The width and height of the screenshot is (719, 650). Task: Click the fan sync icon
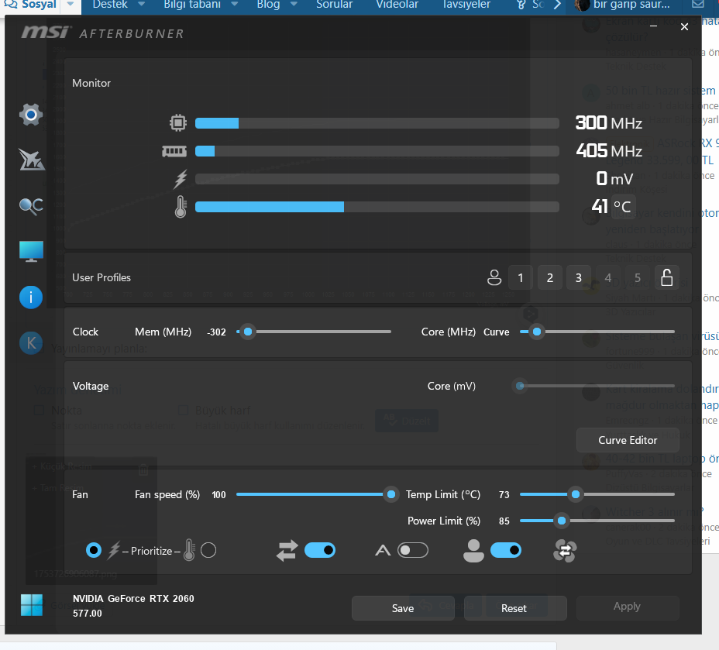565,550
